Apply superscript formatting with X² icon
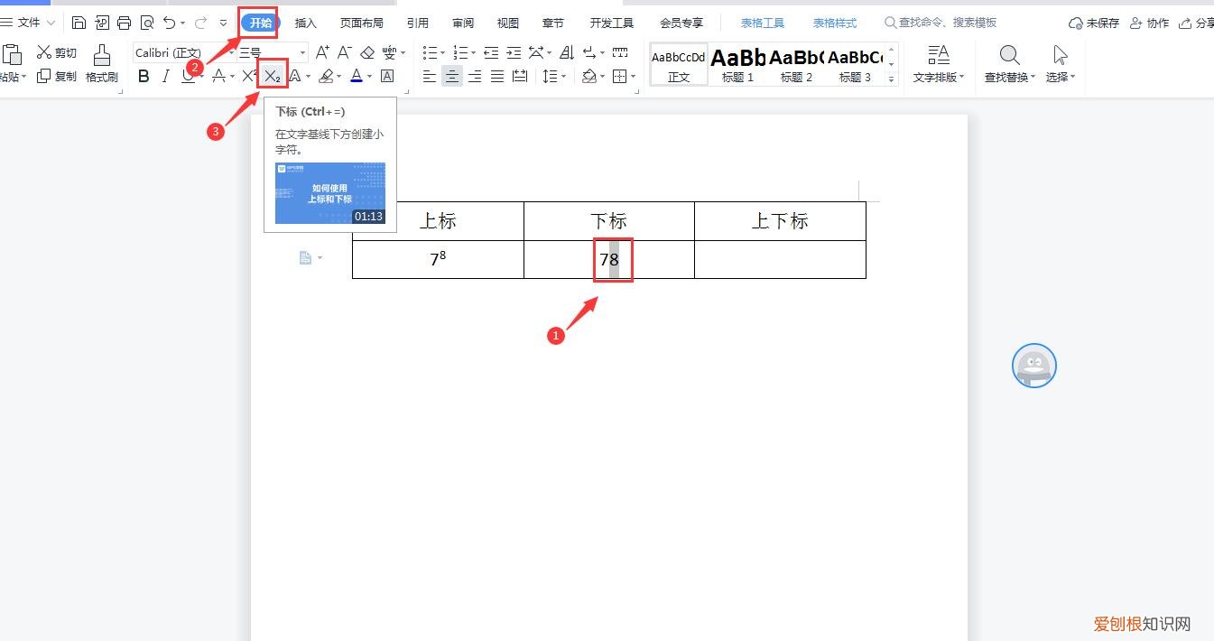 247,76
